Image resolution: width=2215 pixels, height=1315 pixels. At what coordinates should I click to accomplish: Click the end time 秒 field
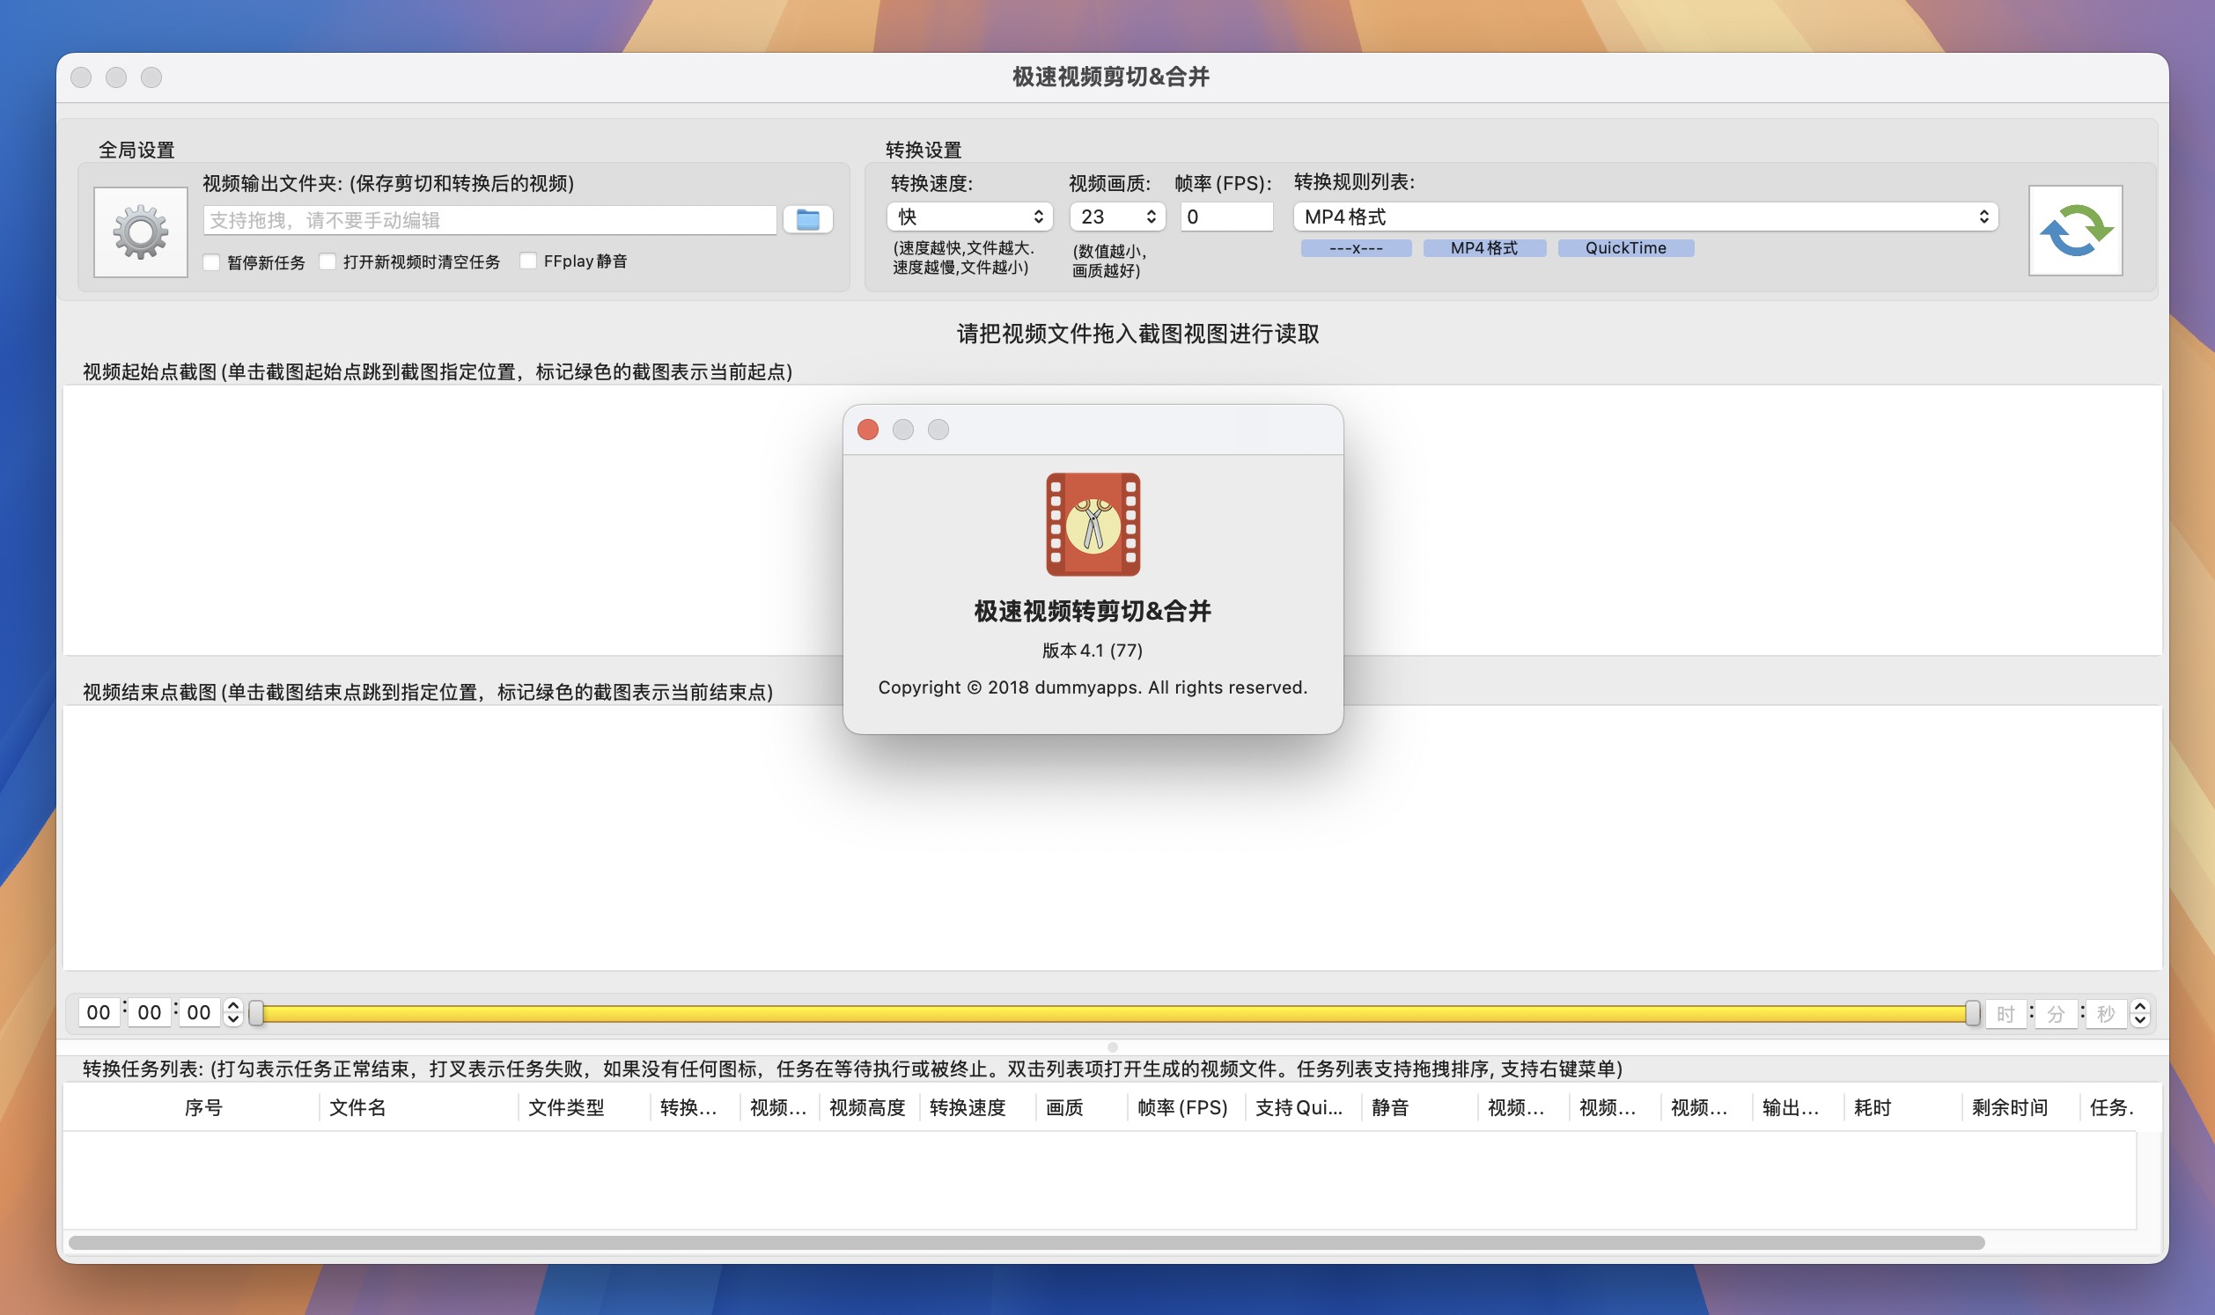(2106, 1013)
